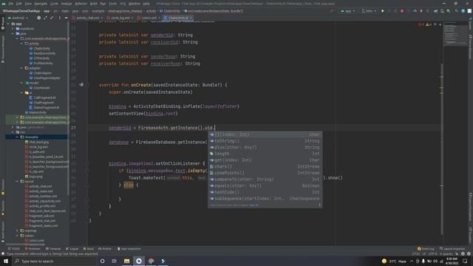The image size is (473, 266).
Task: Open the VCS menu
Action: [123, 4]
